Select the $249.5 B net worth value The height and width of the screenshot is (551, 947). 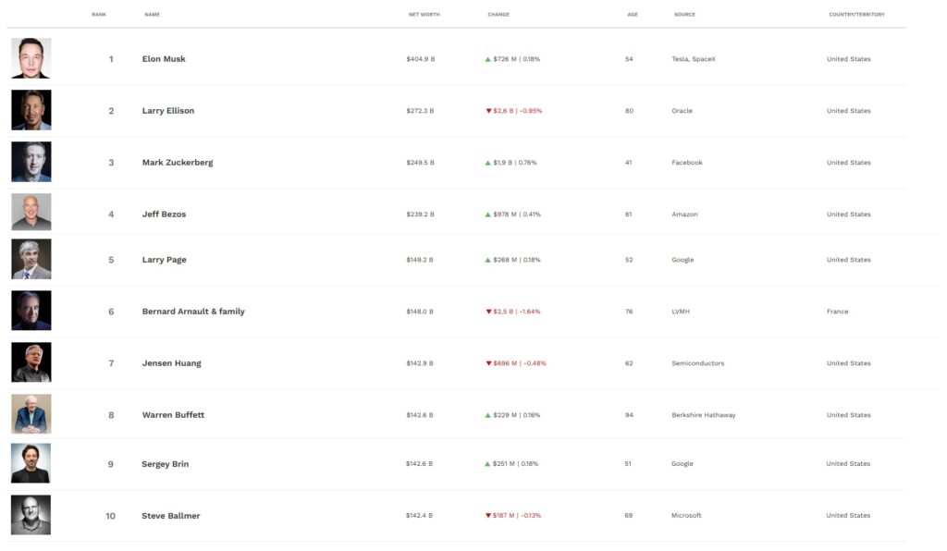pos(421,163)
